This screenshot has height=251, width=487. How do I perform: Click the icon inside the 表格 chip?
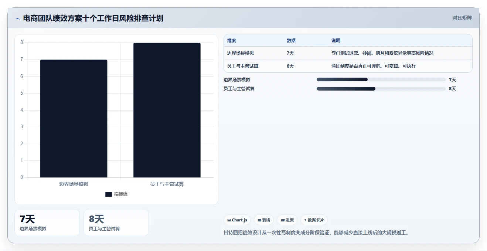259,220
